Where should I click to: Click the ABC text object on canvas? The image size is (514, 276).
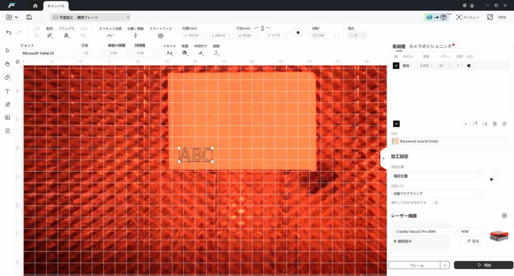pyautogui.click(x=196, y=155)
